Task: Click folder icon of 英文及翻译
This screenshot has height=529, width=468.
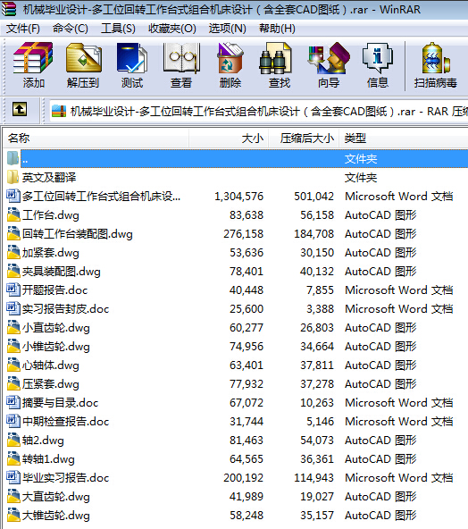Action: coord(13,177)
